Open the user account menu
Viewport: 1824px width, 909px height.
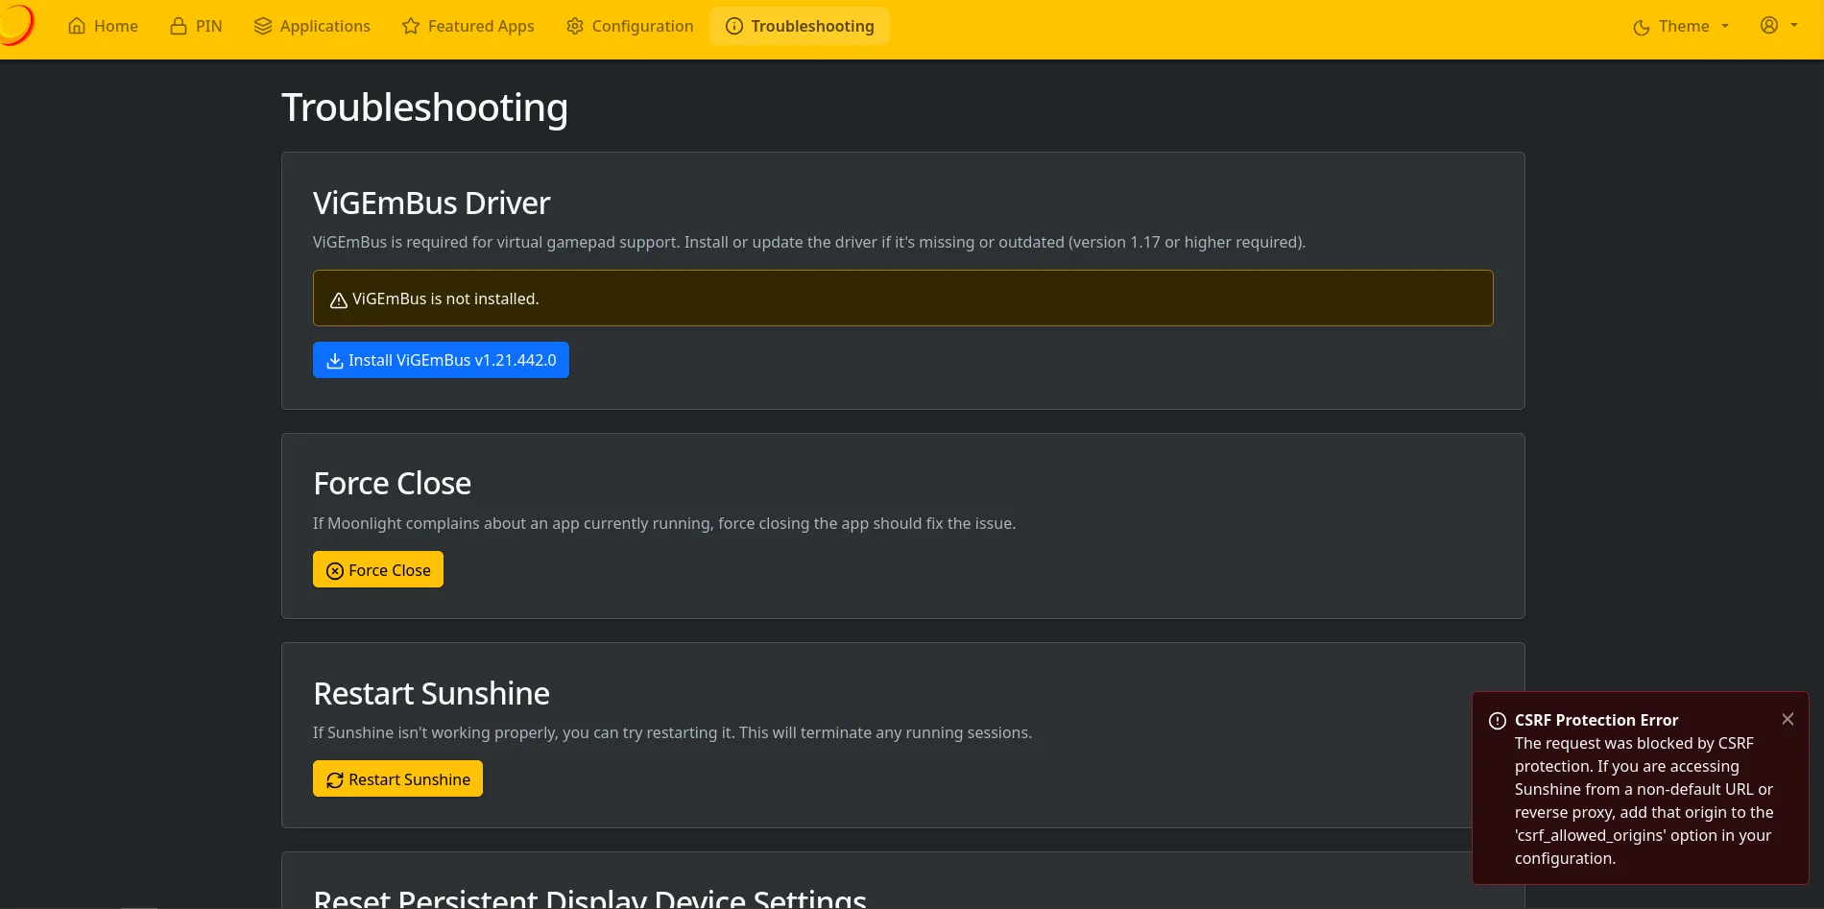(1779, 25)
